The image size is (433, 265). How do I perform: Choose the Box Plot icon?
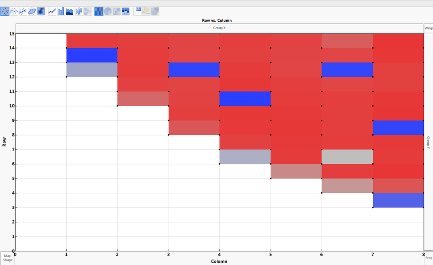(x=79, y=11)
